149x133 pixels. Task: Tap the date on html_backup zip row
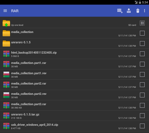[x=127, y=56]
